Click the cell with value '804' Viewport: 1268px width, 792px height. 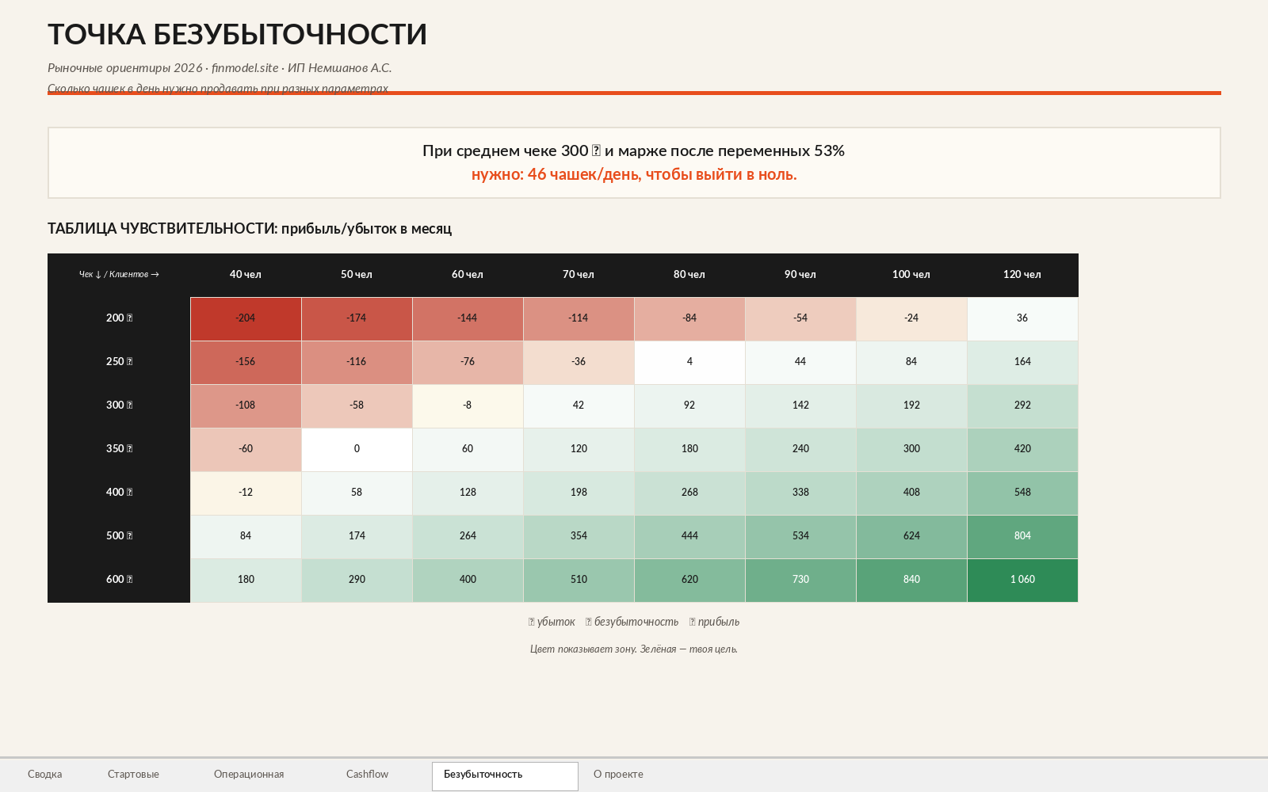(x=1022, y=536)
